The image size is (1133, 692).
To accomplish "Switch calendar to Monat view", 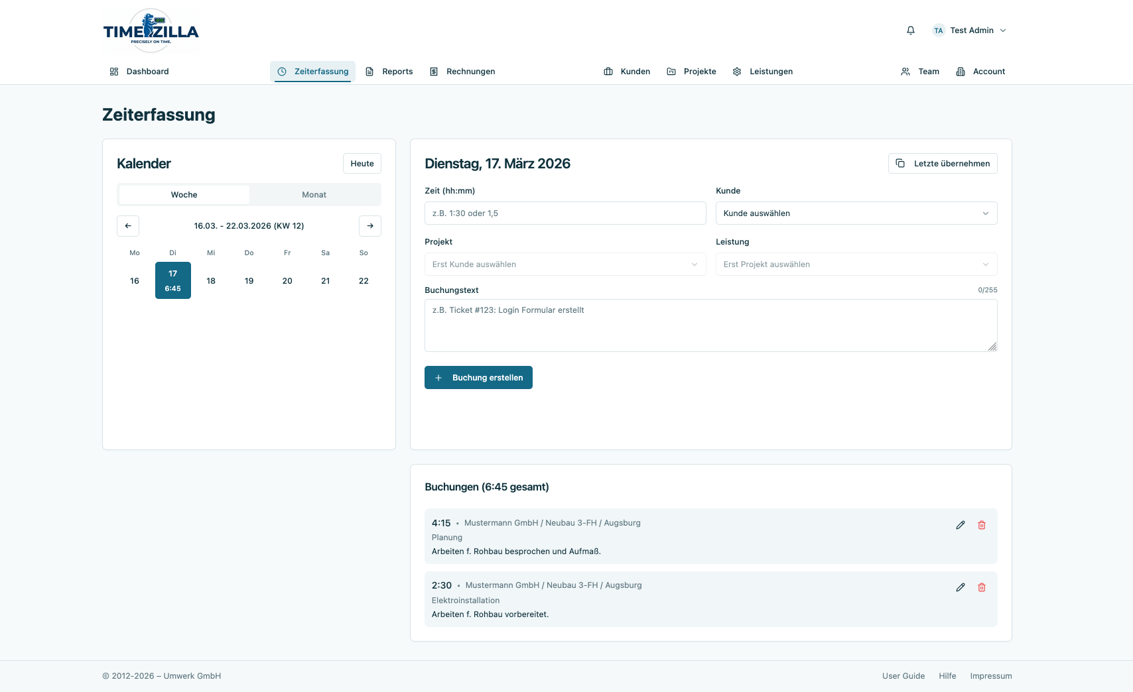I will (x=314, y=195).
